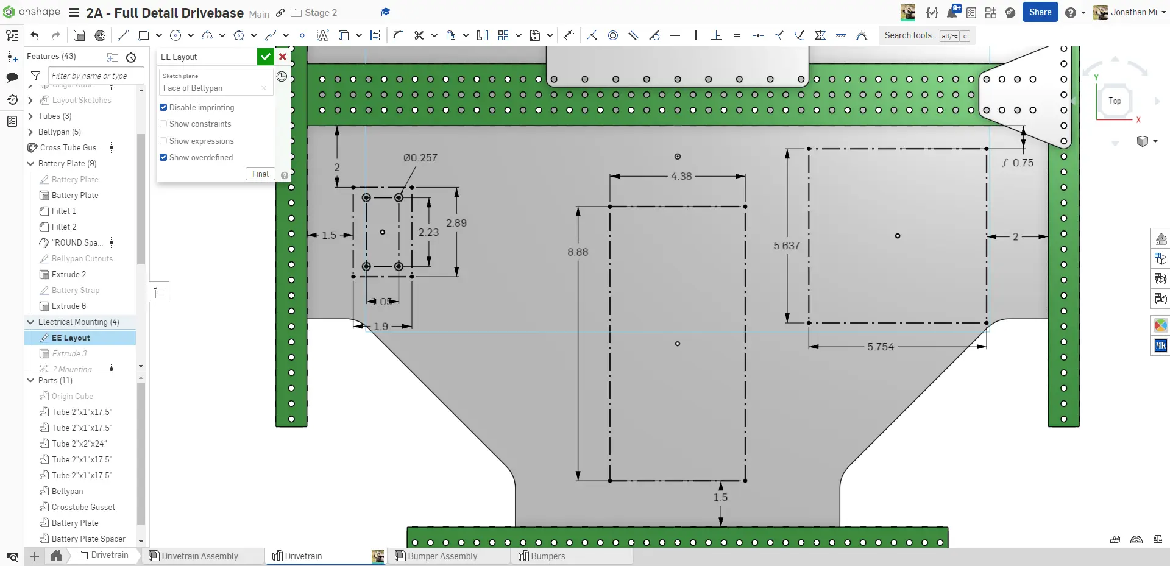Enable the Show constraints checkbox
This screenshot has height=566, width=1170.
[163, 124]
